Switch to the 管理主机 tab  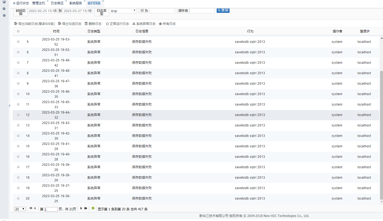click(39, 3)
